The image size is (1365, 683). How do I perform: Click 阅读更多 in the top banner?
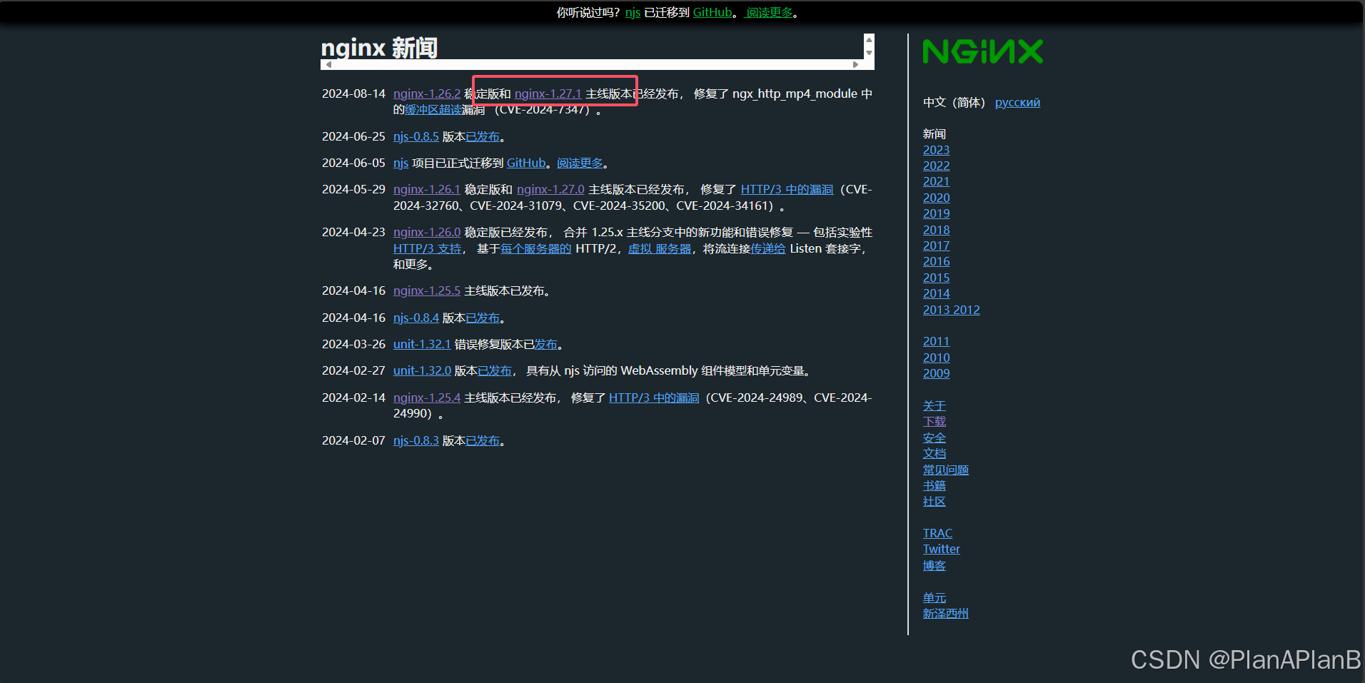coord(770,13)
